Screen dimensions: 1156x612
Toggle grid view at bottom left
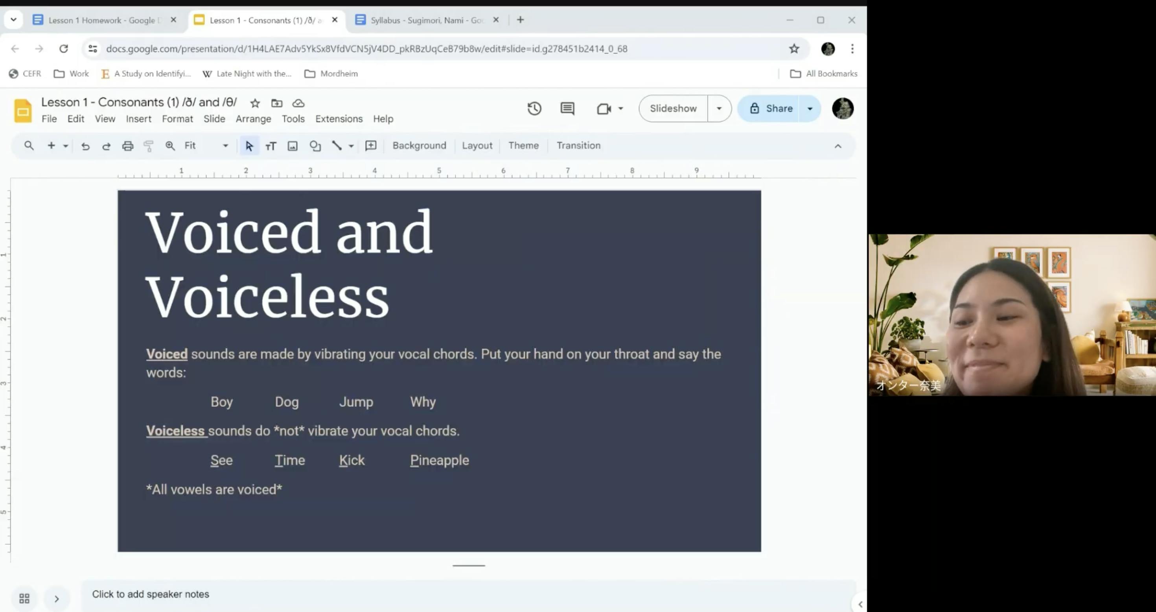(x=24, y=598)
